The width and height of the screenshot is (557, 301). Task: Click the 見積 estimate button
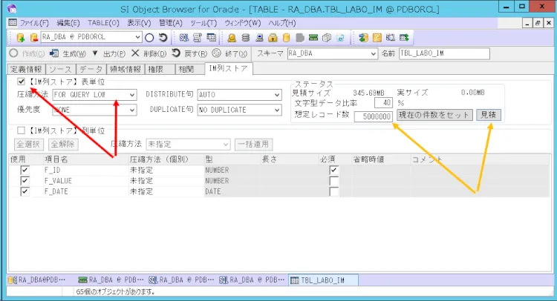tap(489, 115)
